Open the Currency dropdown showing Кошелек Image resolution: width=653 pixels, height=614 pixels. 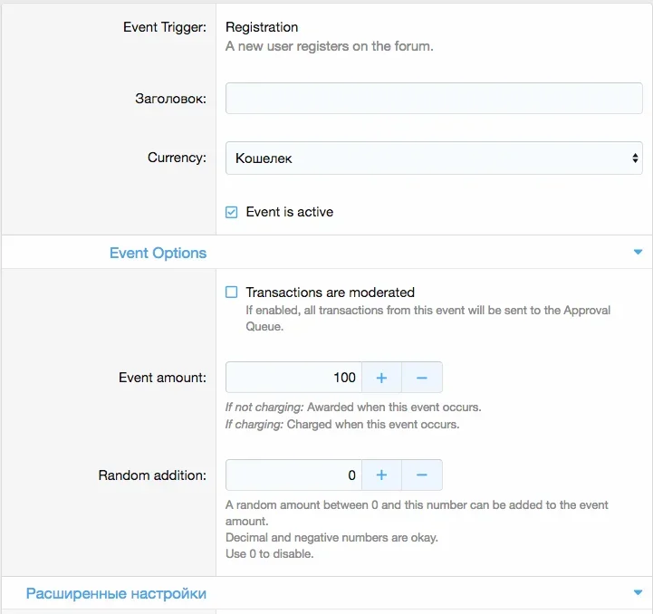tap(434, 158)
